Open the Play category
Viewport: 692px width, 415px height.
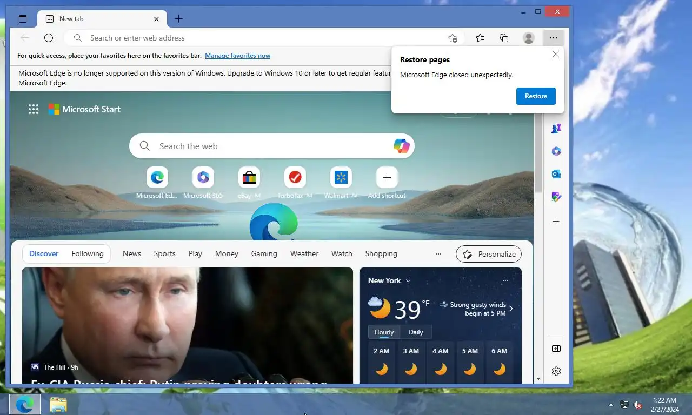(x=195, y=253)
